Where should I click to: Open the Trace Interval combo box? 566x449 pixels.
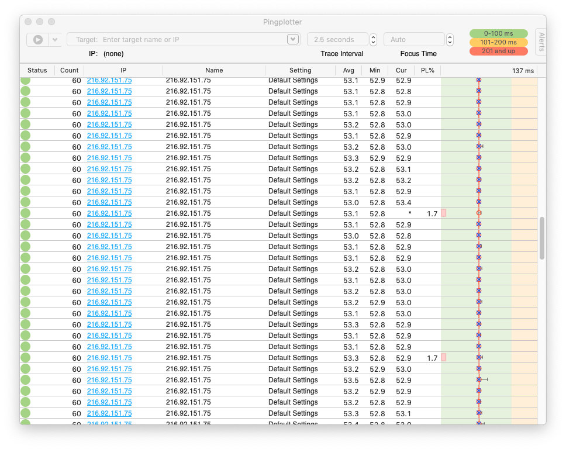[x=337, y=39]
